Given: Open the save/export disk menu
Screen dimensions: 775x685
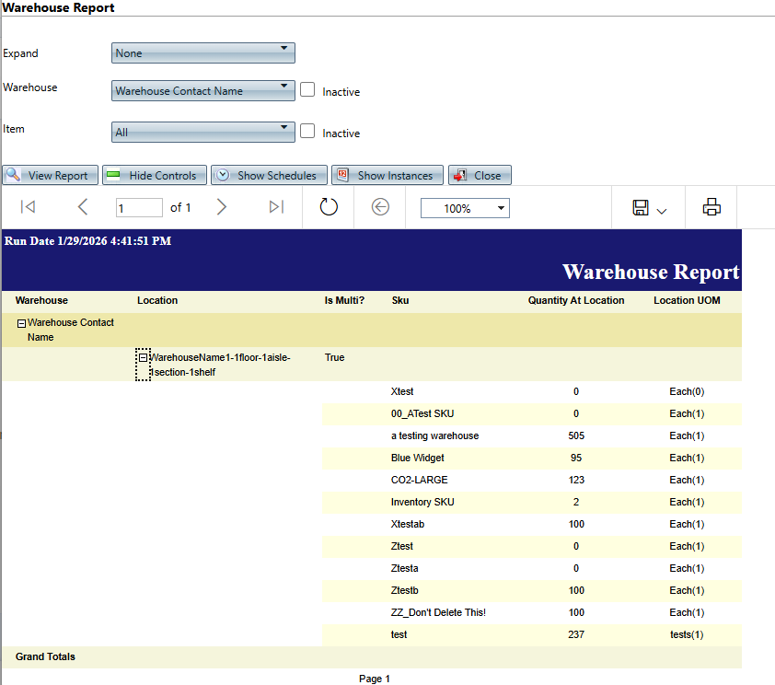Looking at the screenshot, I should (x=649, y=208).
